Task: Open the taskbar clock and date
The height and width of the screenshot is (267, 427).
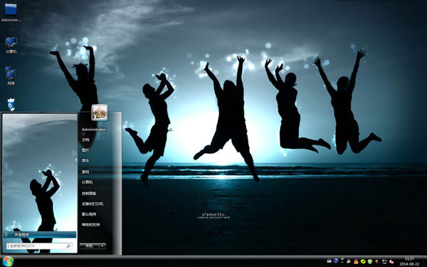Action: 409,261
